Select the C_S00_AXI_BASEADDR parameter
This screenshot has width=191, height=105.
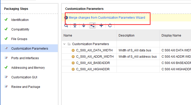(x=93, y=63)
